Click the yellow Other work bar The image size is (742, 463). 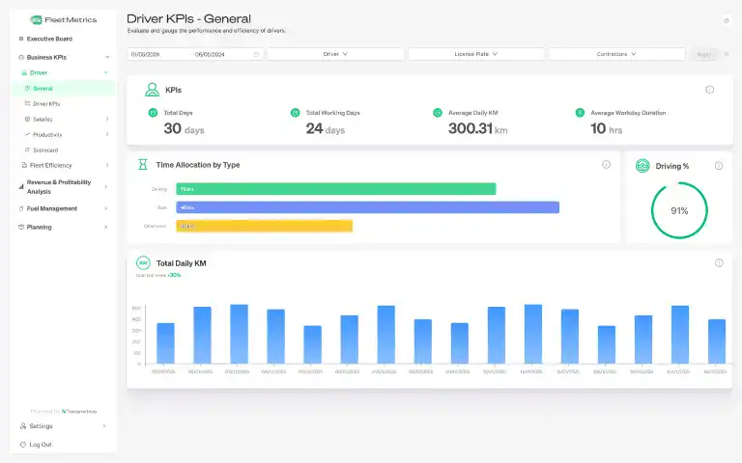[264, 226]
